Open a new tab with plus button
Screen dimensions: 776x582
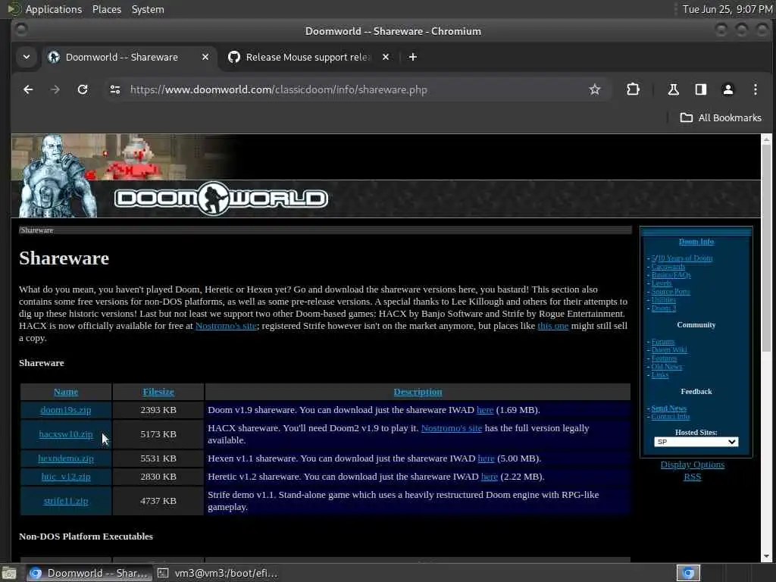413,58
